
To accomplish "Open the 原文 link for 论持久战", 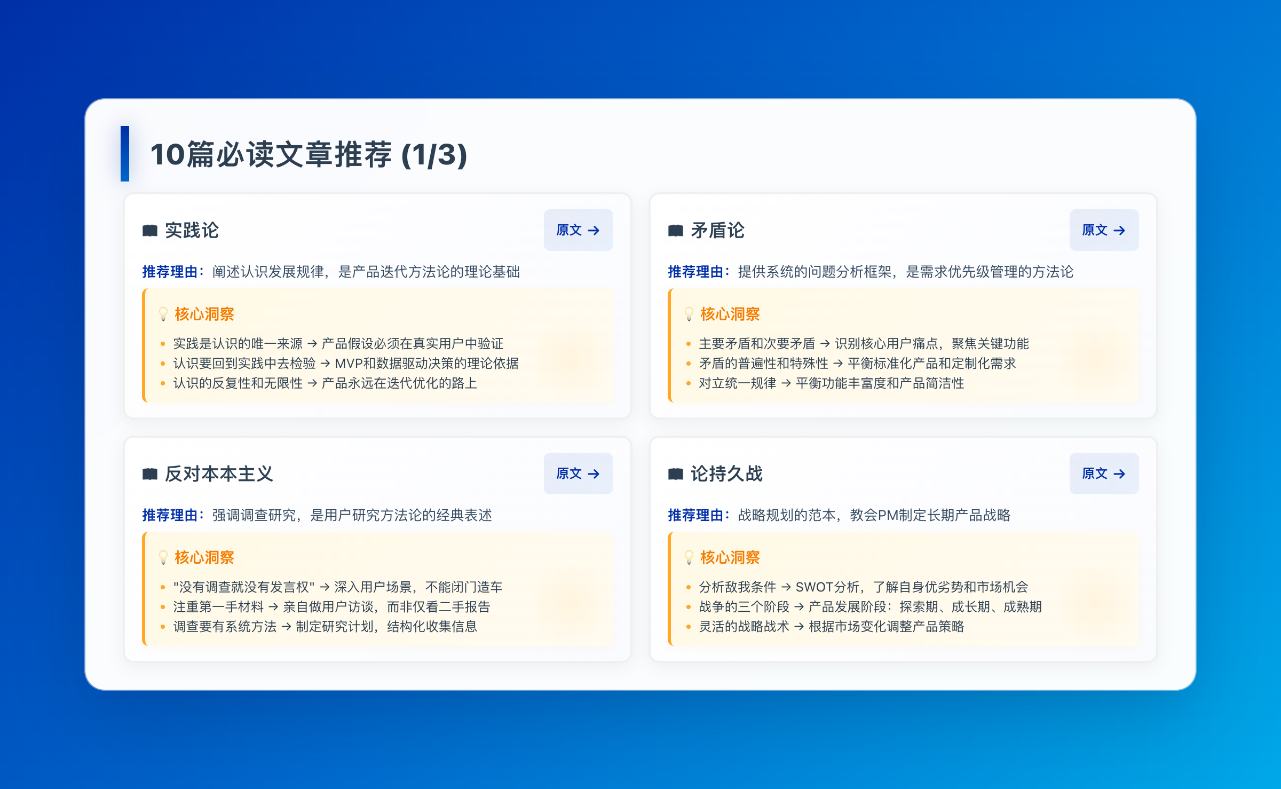I will (x=1104, y=474).
